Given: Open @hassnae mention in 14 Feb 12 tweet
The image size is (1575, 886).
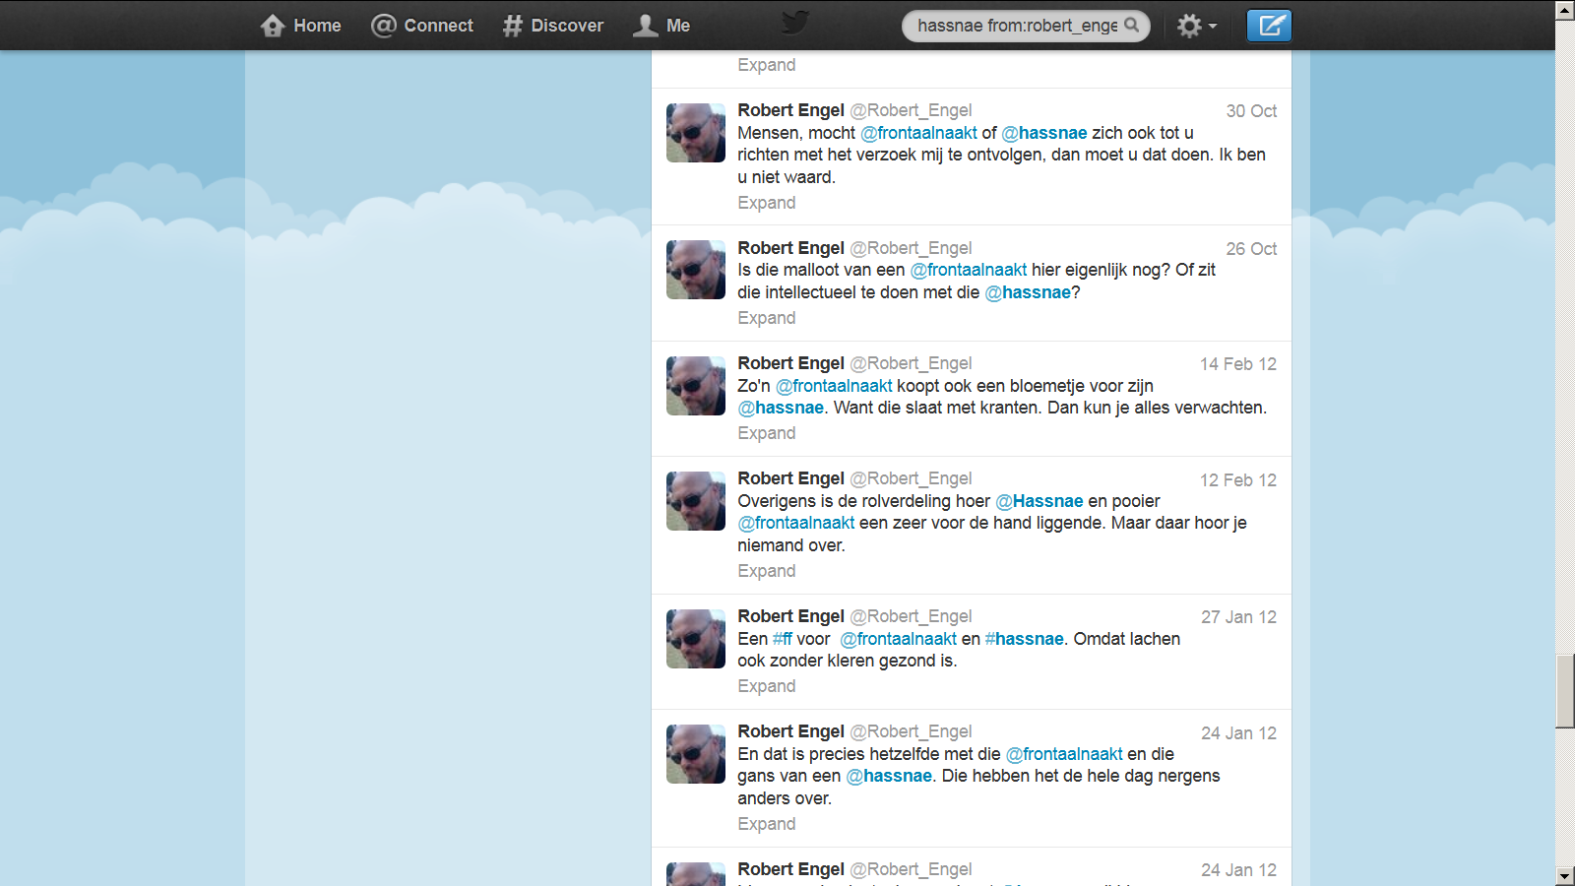Looking at the screenshot, I should (x=781, y=408).
